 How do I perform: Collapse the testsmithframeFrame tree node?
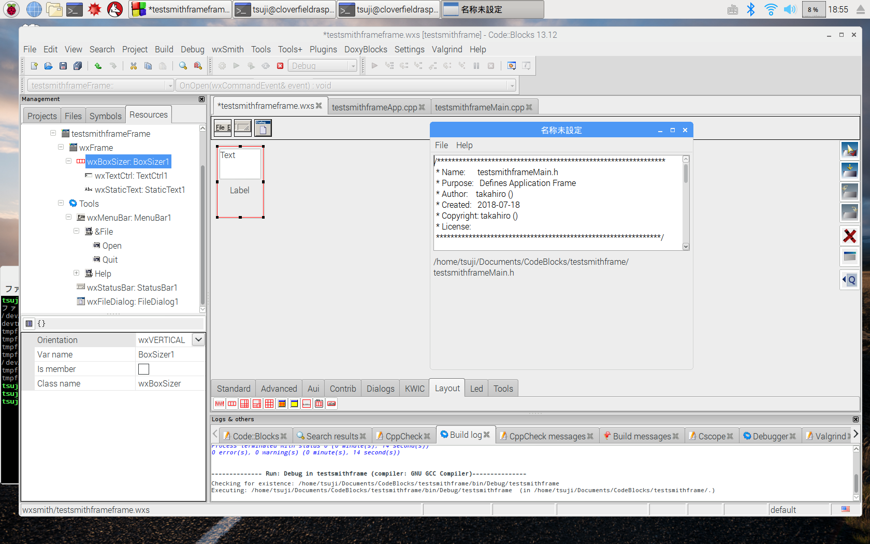pyautogui.click(x=53, y=133)
